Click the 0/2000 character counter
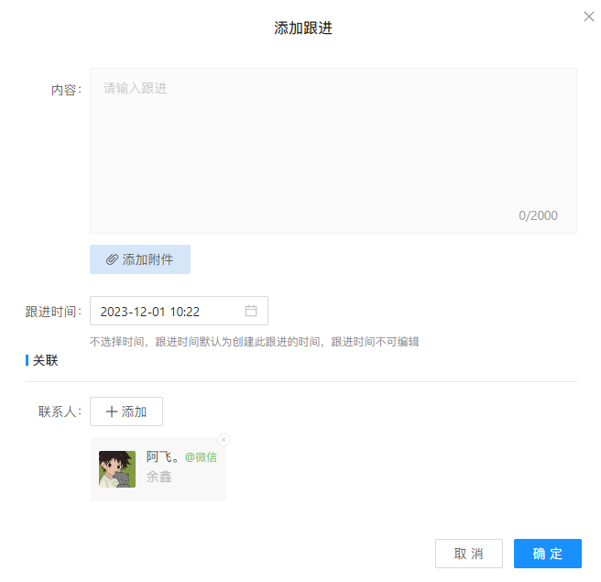601x582 pixels. (x=538, y=216)
